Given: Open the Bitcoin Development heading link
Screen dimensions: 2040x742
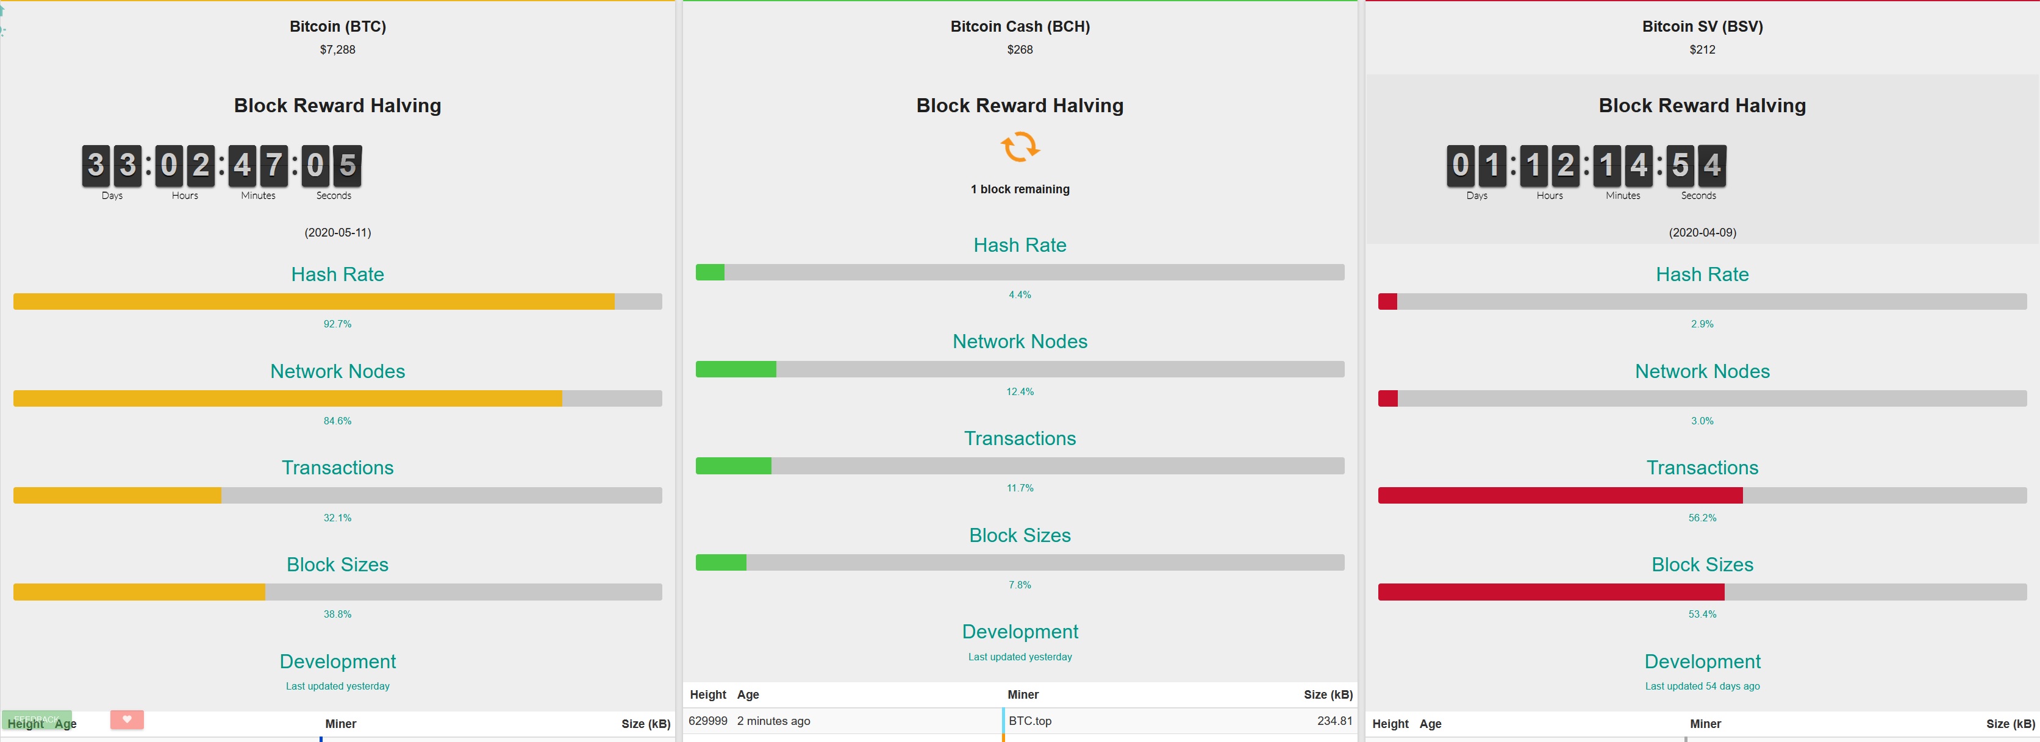Looking at the screenshot, I should click(x=337, y=662).
